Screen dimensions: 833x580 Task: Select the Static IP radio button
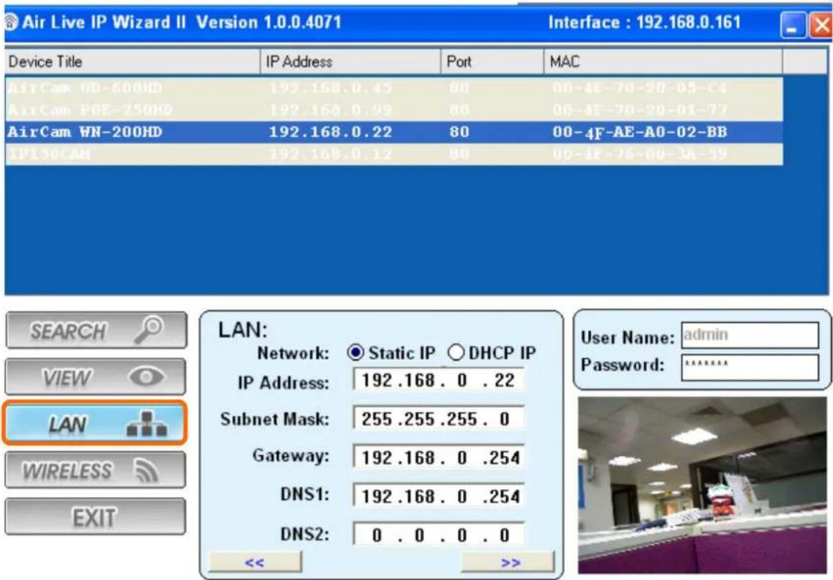pyautogui.click(x=355, y=353)
